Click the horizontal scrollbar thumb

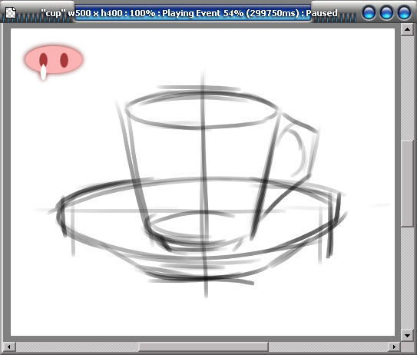(204, 347)
